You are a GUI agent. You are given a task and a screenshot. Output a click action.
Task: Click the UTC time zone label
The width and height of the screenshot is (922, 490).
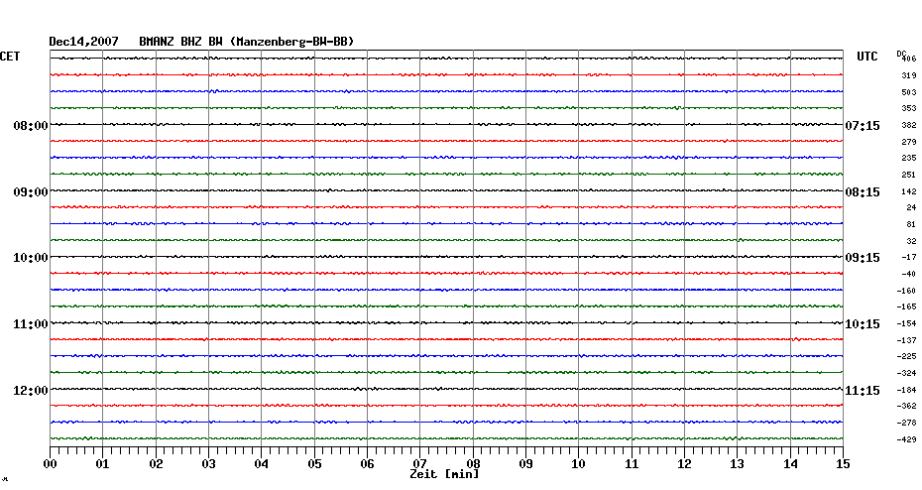pos(866,57)
